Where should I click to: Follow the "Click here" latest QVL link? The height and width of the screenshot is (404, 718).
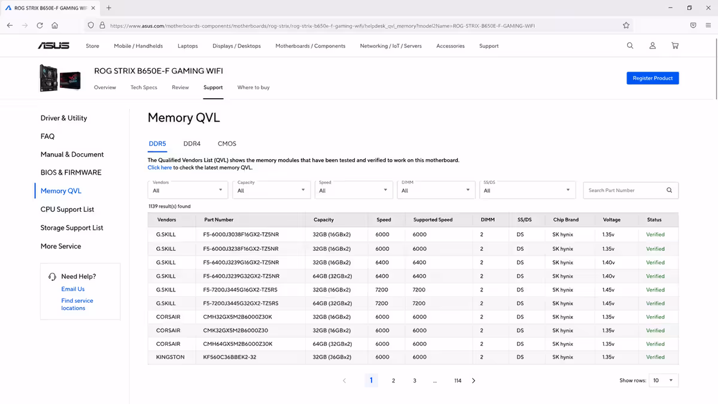pyautogui.click(x=160, y=168)
